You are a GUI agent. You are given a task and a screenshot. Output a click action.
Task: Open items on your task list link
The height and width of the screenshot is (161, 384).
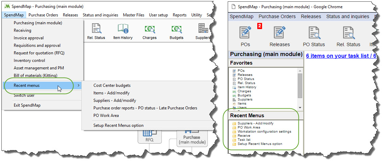click(341, 56)
